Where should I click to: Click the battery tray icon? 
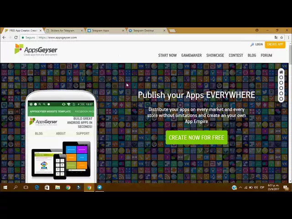251,188
